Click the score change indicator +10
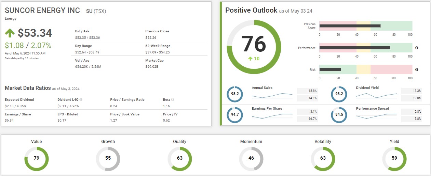The width and height of the screenshot is (431, 176). [x=254, y=59]
